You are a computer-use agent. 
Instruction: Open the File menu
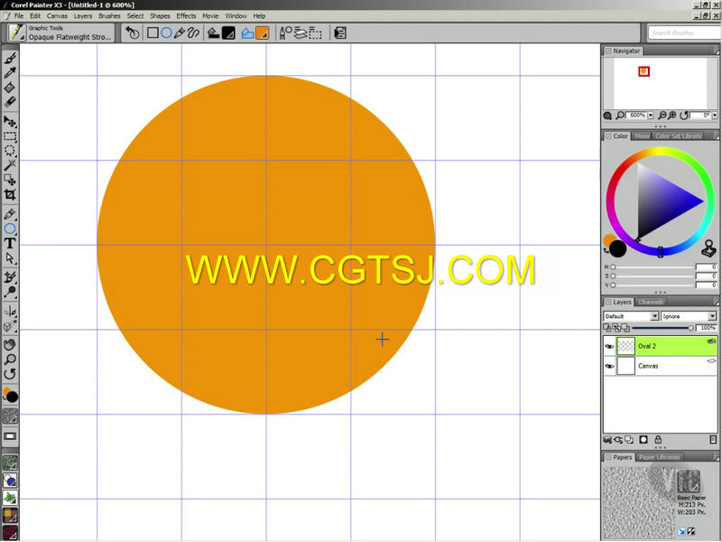pyautogui.click(x=19, y=15)
